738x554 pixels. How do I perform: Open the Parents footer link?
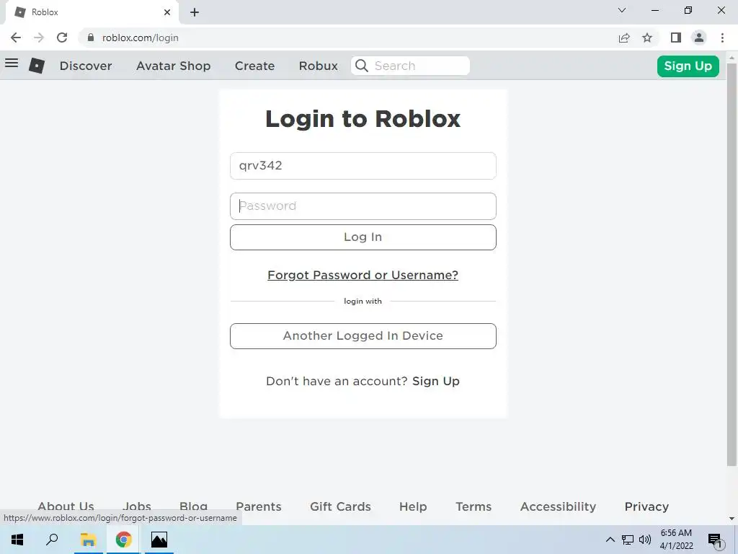pyautogui.click(x=259, y=506)
